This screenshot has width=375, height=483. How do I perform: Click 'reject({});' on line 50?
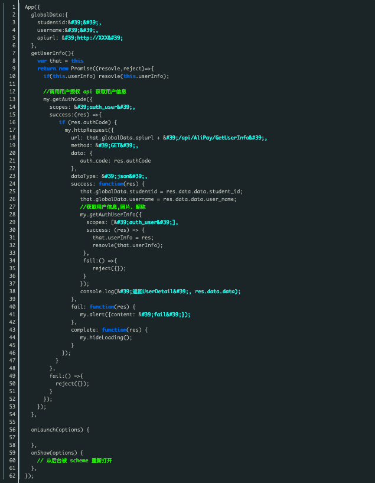pos(72,384)
